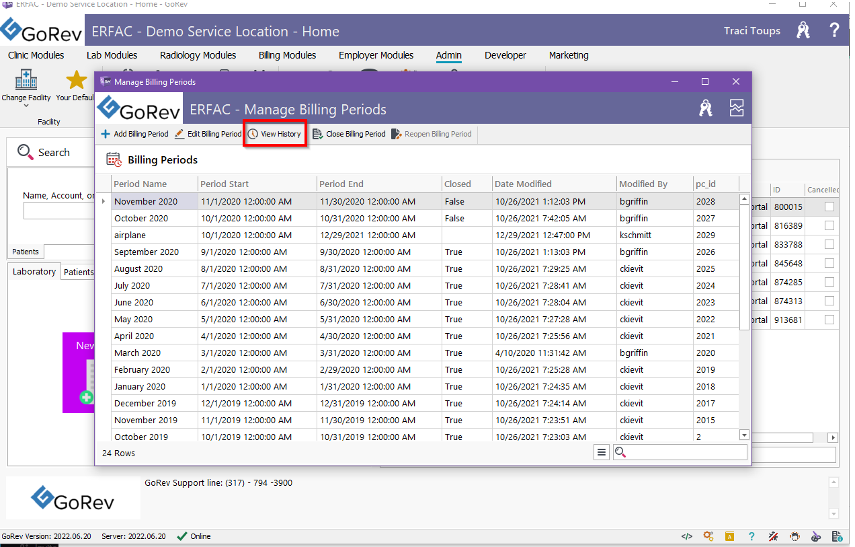This screenshot has width=855, height=547.
Task: Toggle Cancelled checkbox for ID 874285
Action: click(x=829, y=282)
